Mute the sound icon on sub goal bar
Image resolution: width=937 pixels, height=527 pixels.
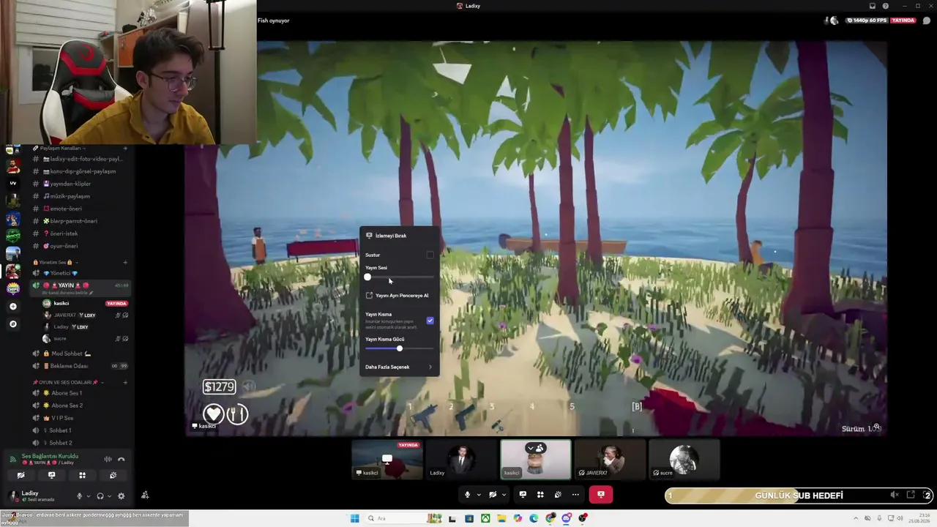895,496
